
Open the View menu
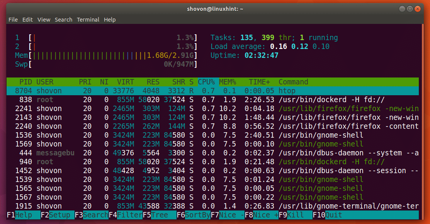[x=44, y=20]
